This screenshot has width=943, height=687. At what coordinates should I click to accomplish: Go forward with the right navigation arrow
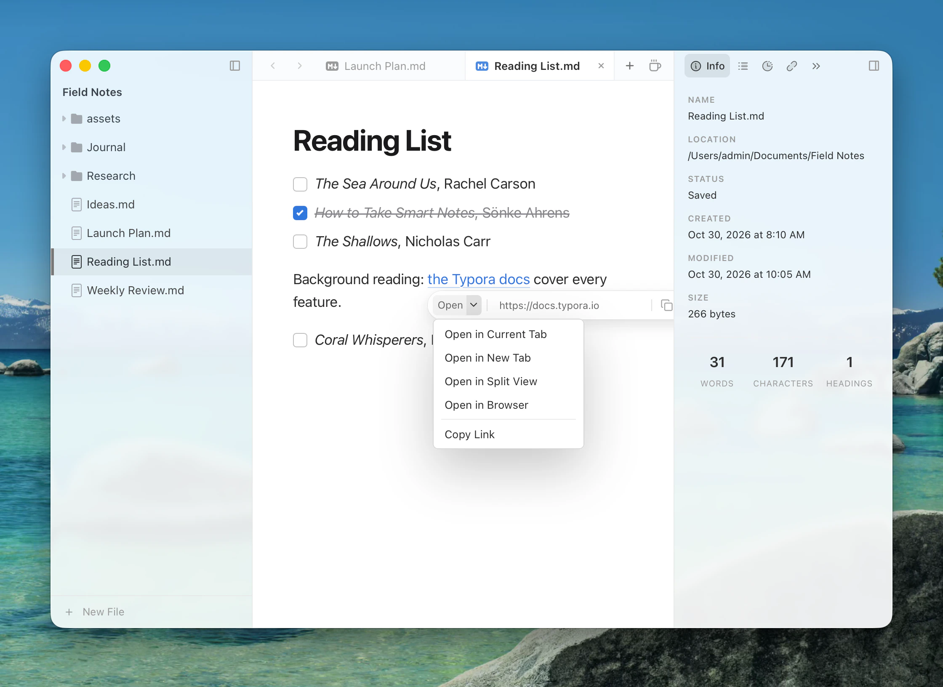[299, 66]
